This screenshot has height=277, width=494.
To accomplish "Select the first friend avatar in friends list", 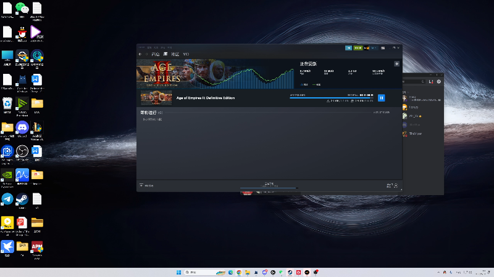I will coord(404,98).
